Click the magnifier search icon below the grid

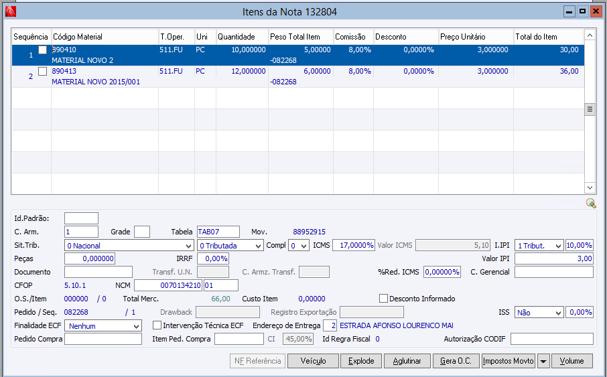point(590,203)
